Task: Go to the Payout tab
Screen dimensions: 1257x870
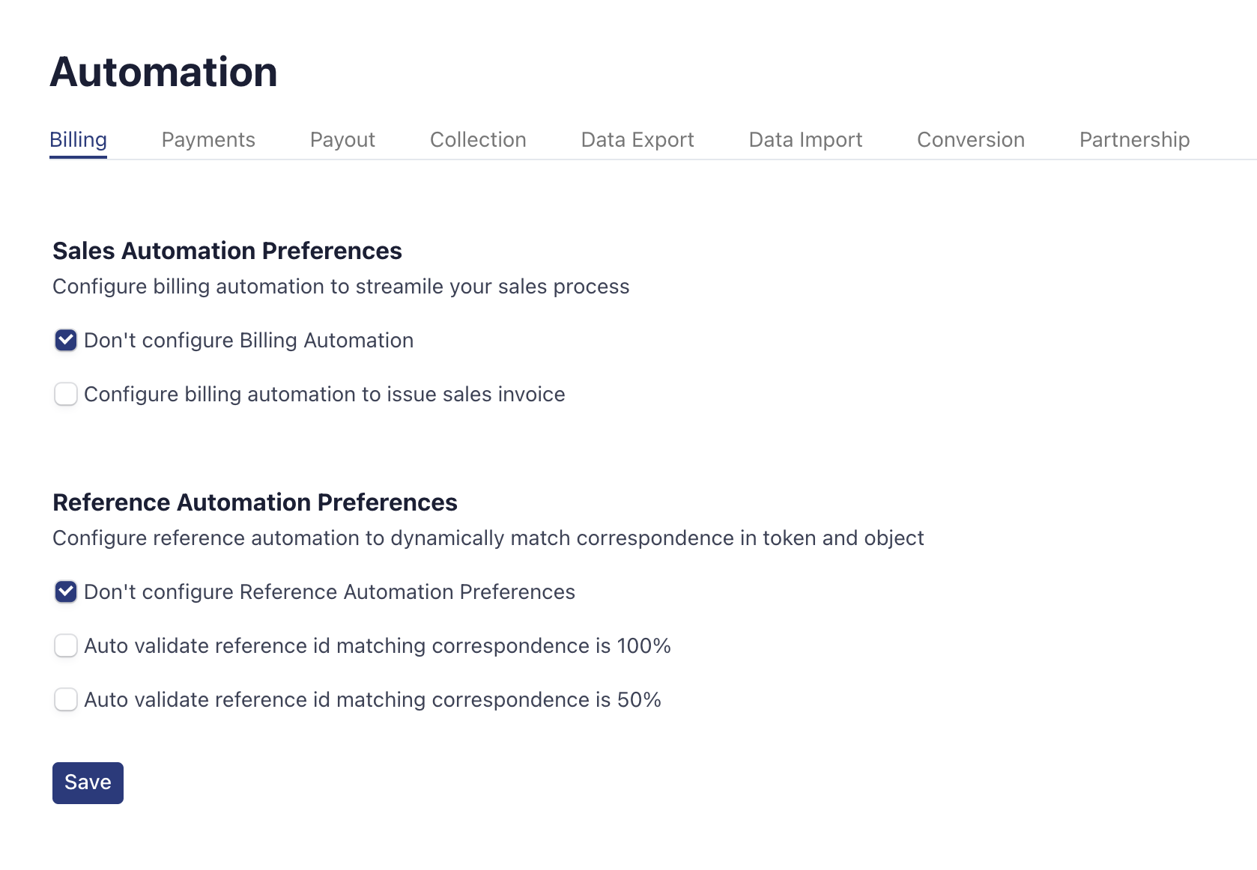Action: tap(342, 140)
